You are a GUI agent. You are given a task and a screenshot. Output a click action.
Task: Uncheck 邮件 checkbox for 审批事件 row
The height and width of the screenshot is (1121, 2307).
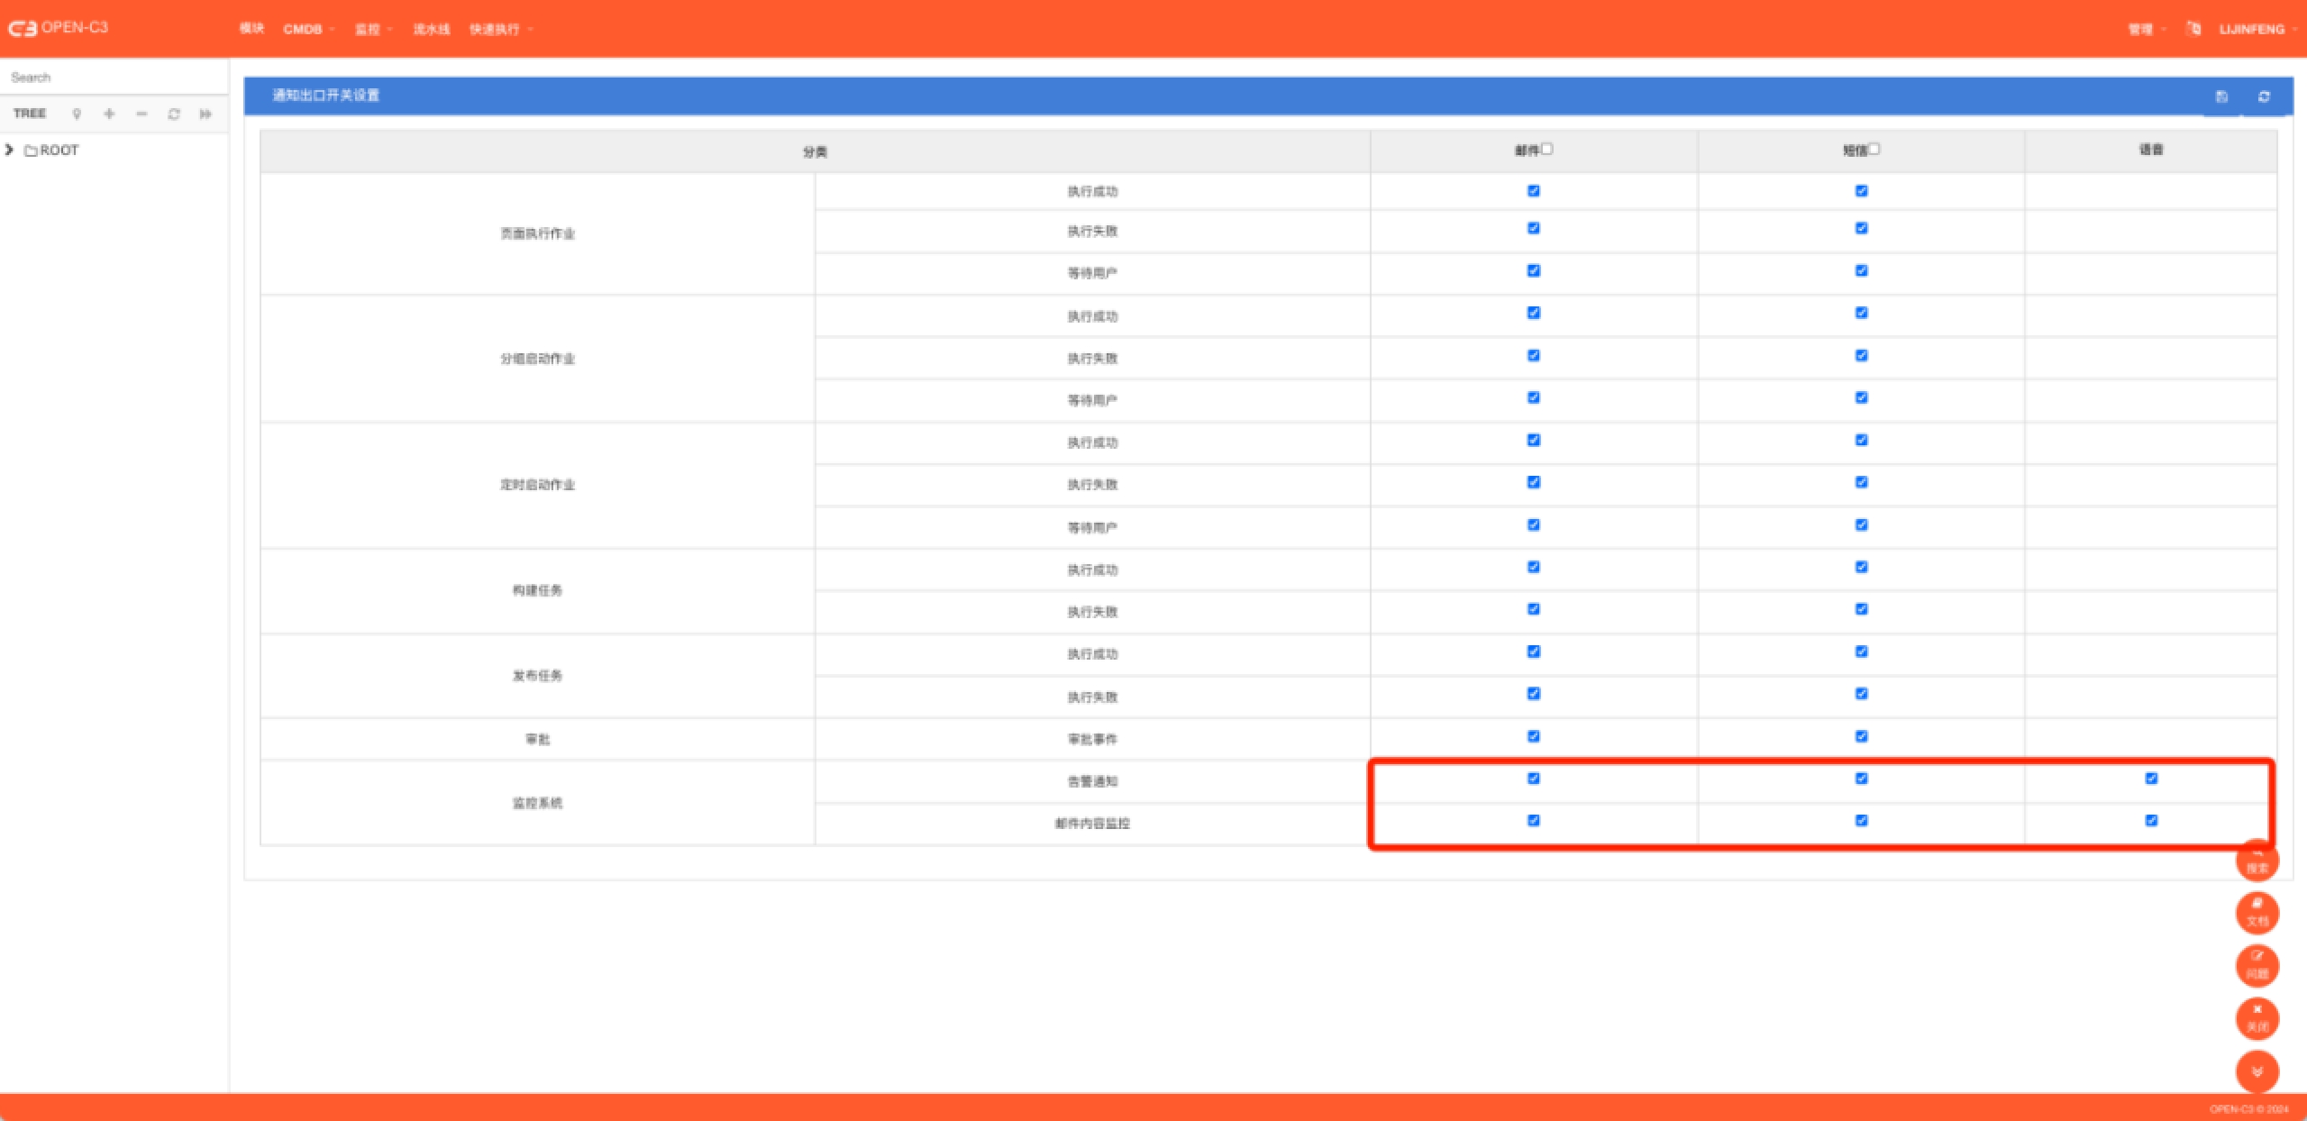pyautogui.click(x=1534, y=736)
